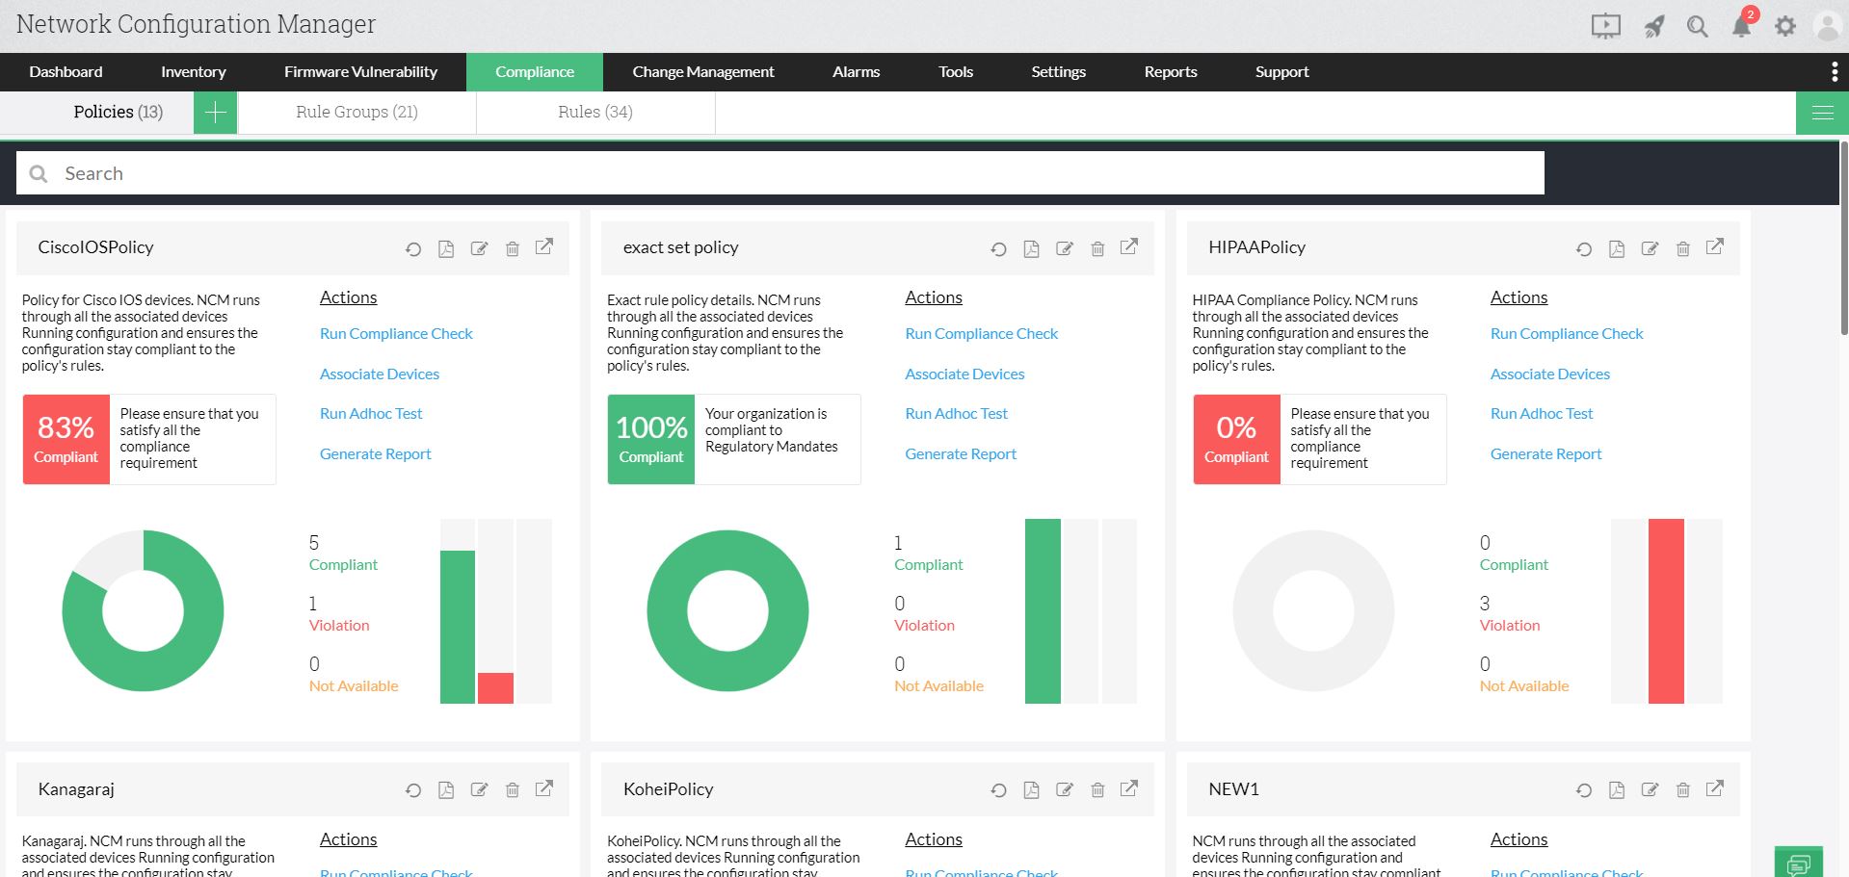Open Settings in the navigation bar
This screenshot has width=1849, height=877.
tap(1058, 72)
